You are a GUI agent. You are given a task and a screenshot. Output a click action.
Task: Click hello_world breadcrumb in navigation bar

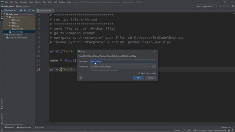8,7
